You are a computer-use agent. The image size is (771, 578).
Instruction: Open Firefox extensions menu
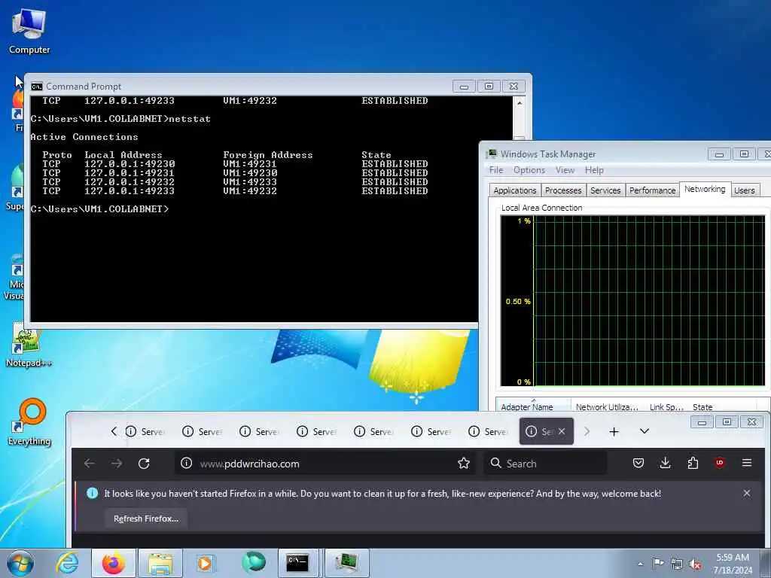pyautogui.click(x=693, y=463)
